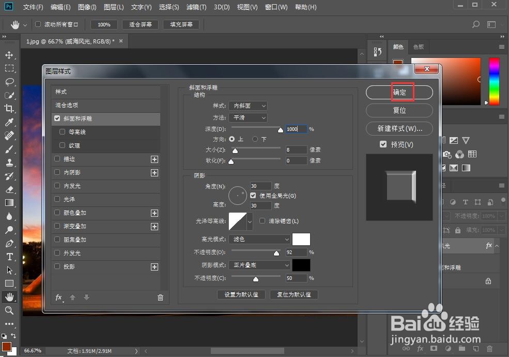
Task: Click the 确定 confirm button
Action: pos(399,92)
